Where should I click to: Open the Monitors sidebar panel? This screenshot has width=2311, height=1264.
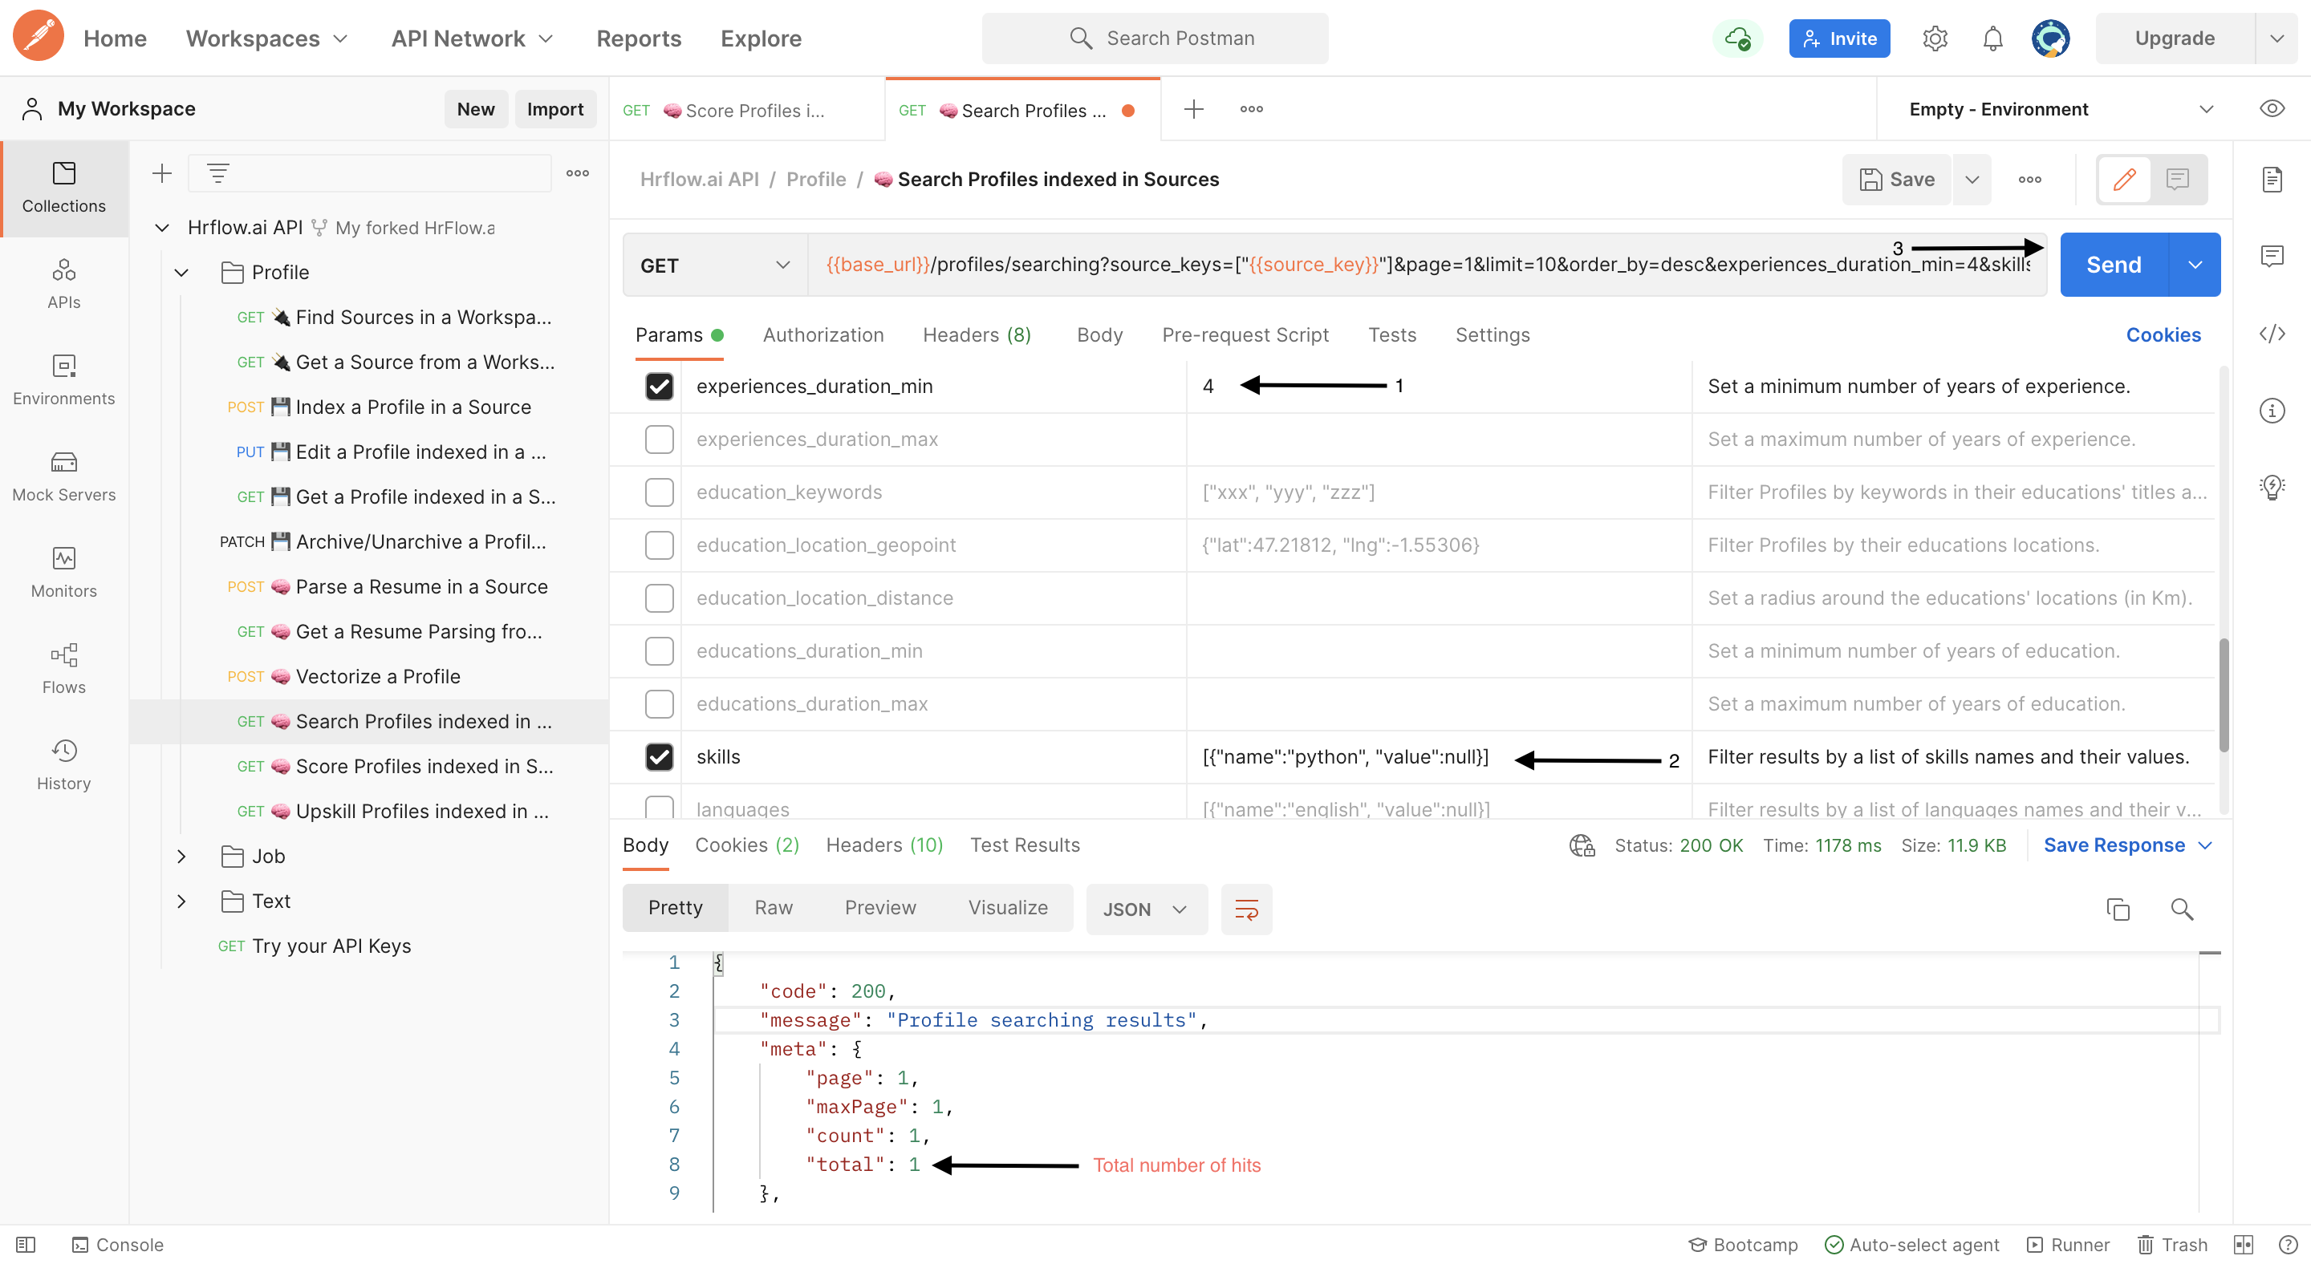[63, 573]
